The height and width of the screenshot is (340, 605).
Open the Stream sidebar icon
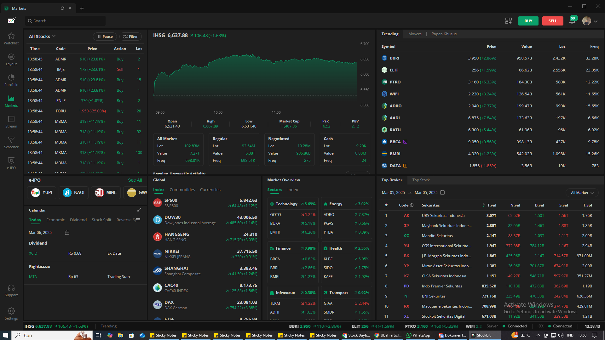pos(11,119)
